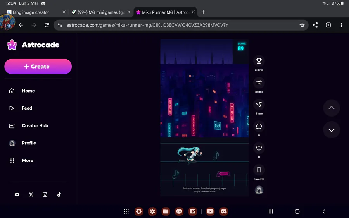Go to next game with down chevron
The height and width of the screenshot is (218, 349).
332,130
